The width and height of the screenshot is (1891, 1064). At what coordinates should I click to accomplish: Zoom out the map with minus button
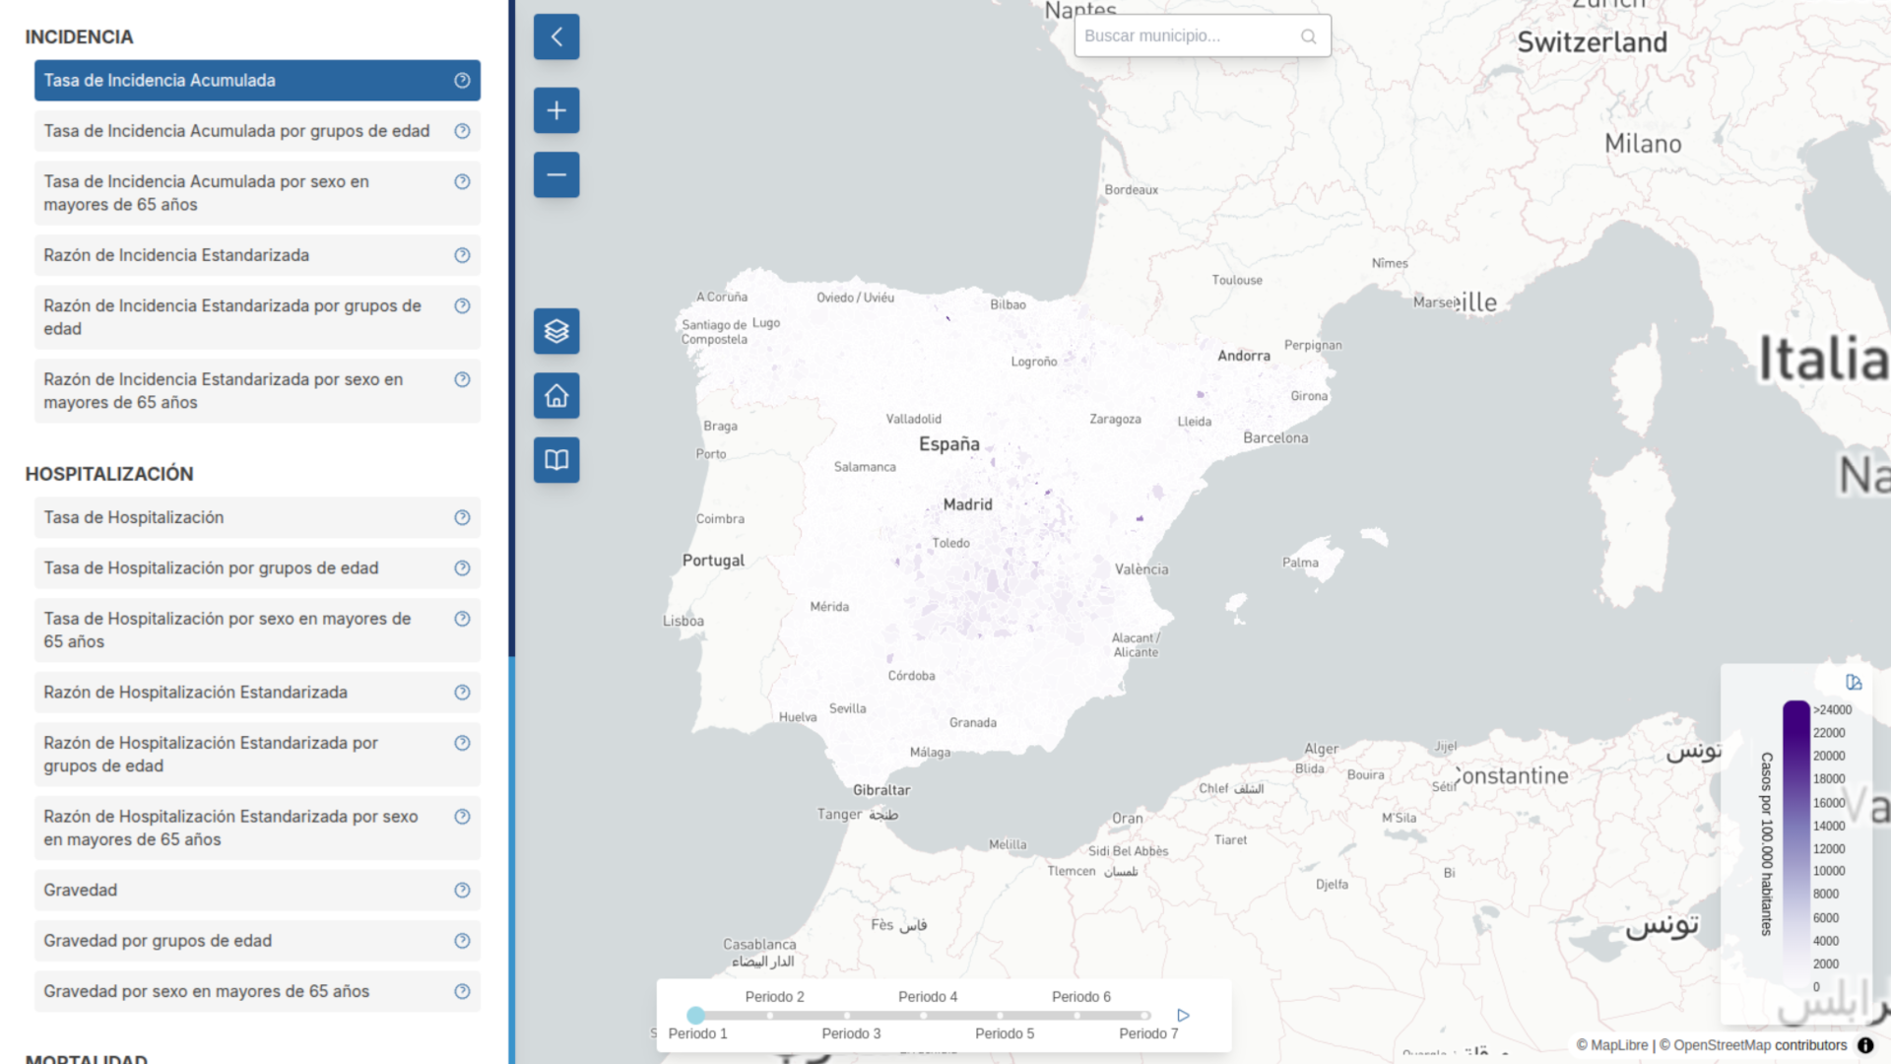click(x=556, y=174)
